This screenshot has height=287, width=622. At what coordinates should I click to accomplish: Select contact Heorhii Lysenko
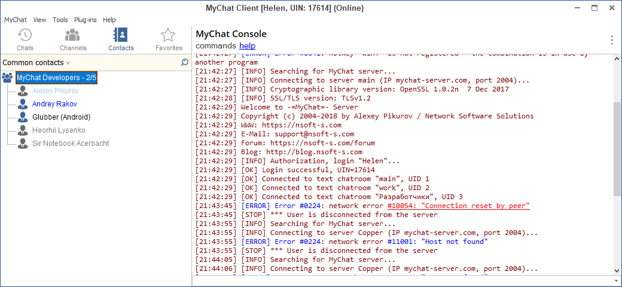(x=59, y=130)
